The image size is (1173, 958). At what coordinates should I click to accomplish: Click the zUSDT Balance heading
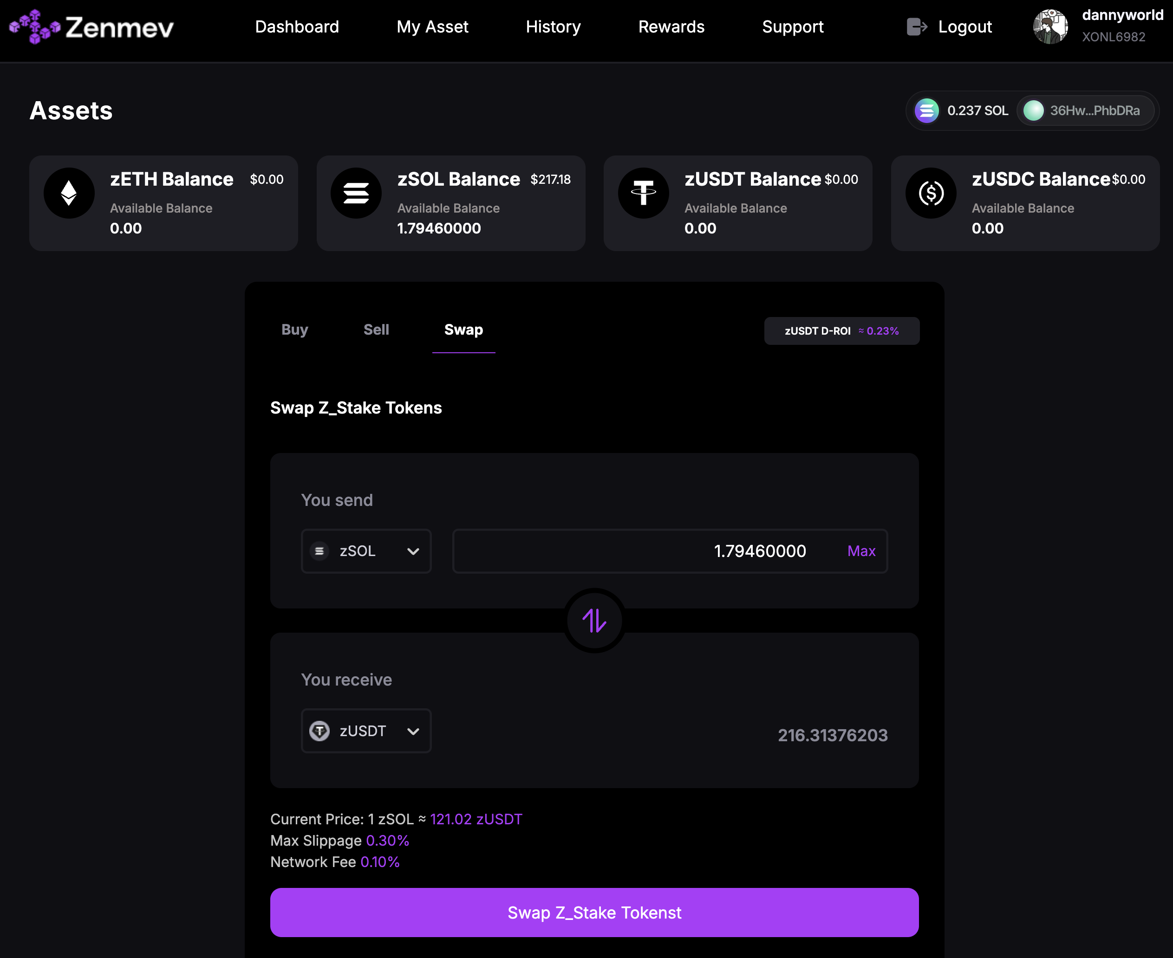(x=753, y=179)
